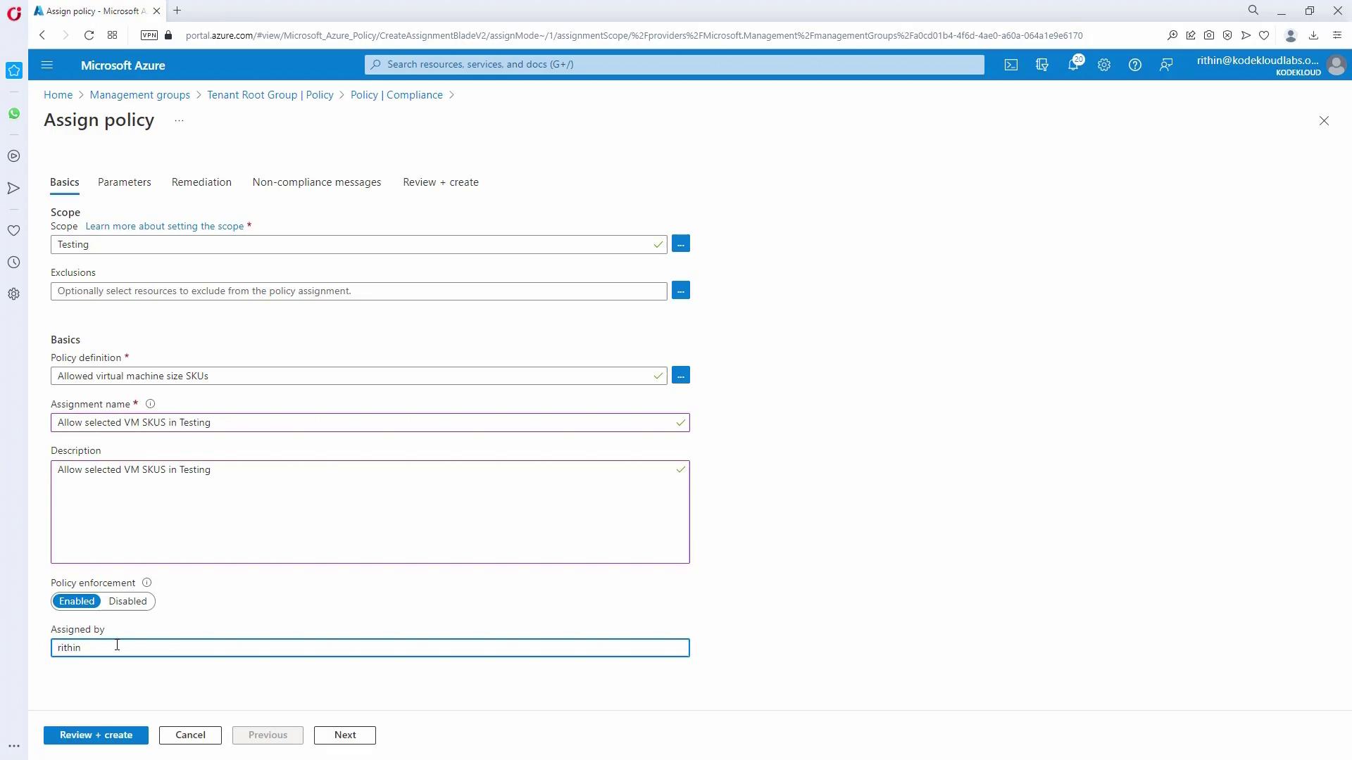1352x760 pixels.
Task: Open the Exclusions picker ellipsis button
Action: tap(680, 291)
